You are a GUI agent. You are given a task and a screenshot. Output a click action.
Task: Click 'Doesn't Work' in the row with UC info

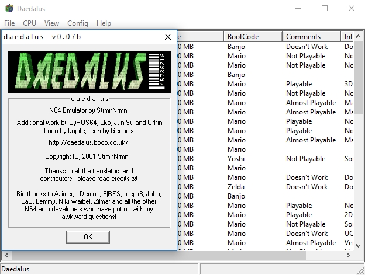coord(307,234)
